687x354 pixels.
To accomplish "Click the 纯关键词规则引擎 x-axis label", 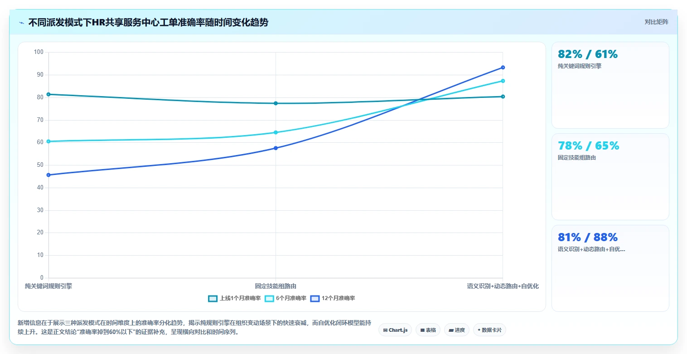I will [x=48, y=286].
